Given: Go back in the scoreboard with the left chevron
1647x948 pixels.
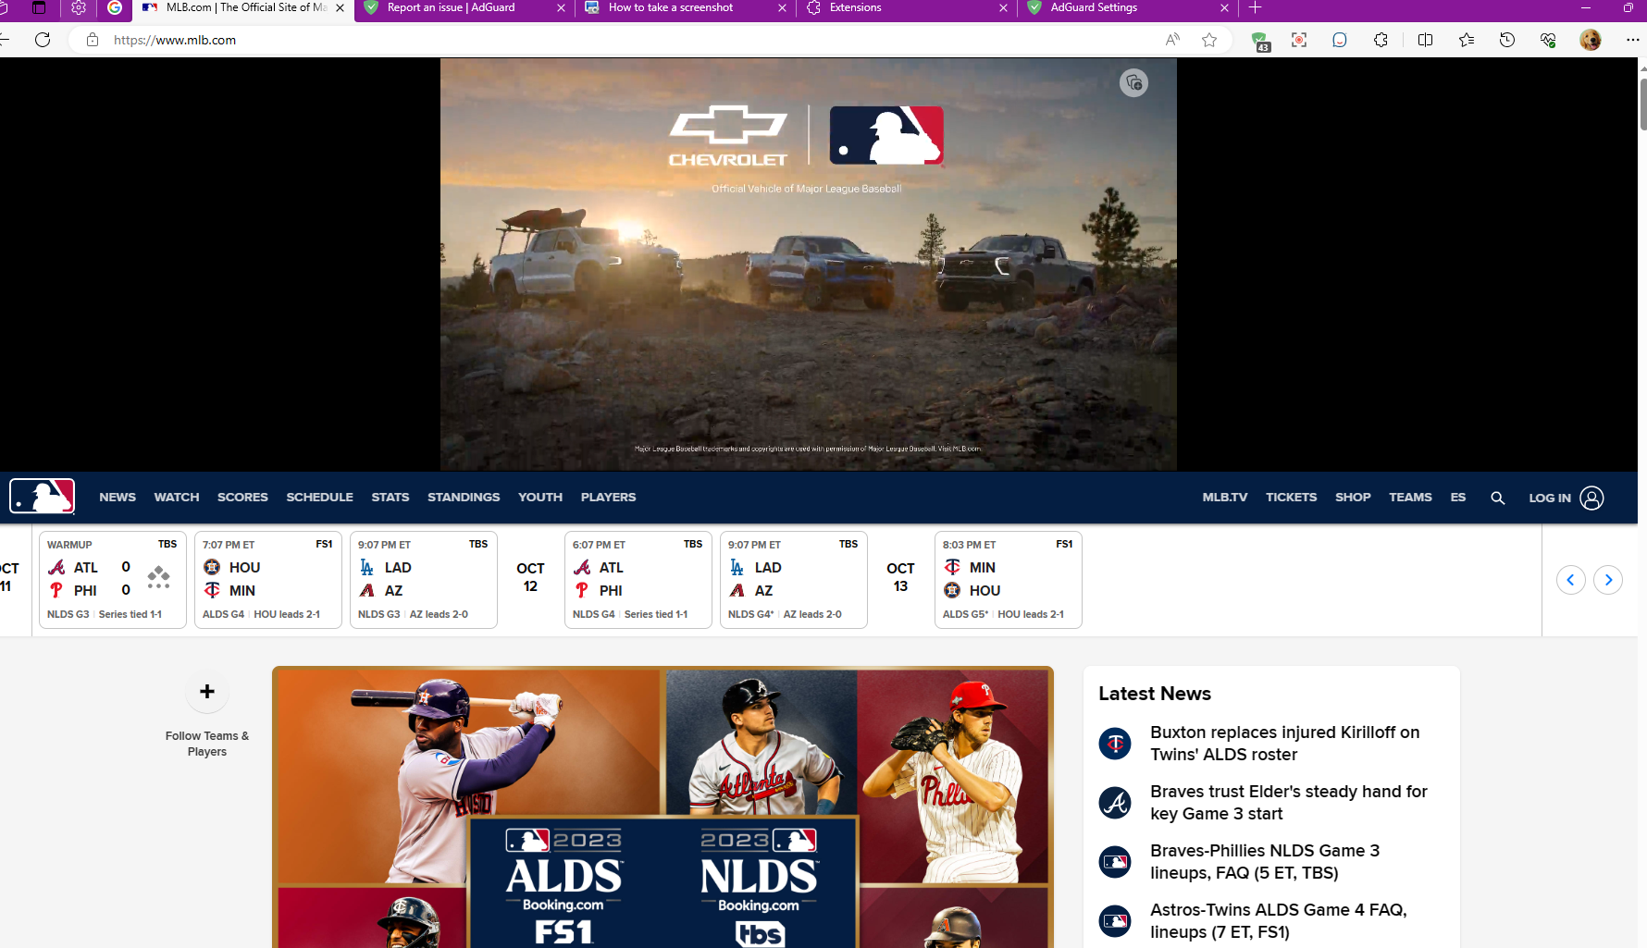Looking at the screenshot, I should [1570, 580].
